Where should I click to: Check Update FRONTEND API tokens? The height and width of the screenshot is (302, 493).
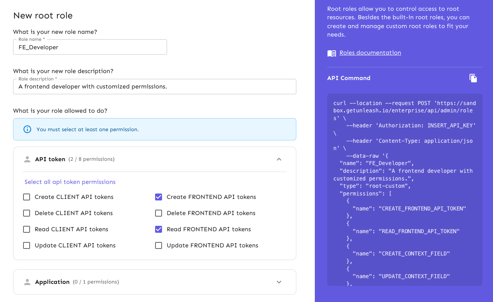158,245
